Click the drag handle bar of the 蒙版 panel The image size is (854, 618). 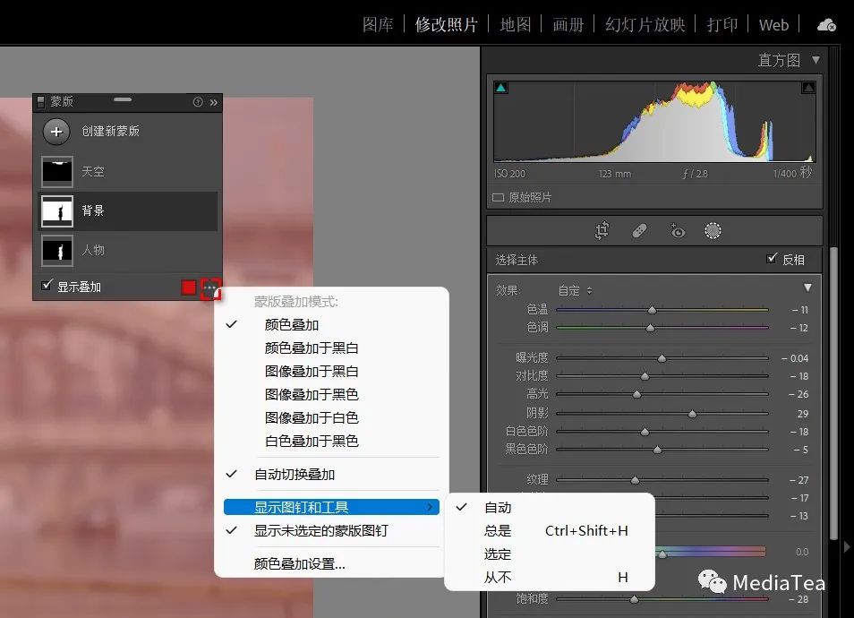tap(123, 99)
